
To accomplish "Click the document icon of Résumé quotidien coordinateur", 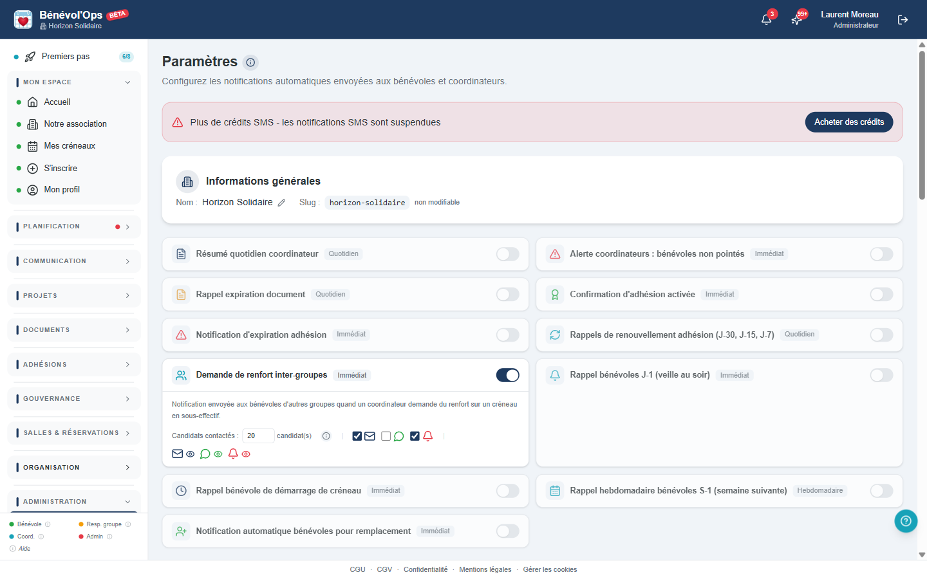I will click(182, 254).
